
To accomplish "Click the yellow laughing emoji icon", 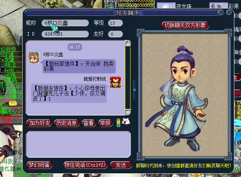I will (13, 103).
